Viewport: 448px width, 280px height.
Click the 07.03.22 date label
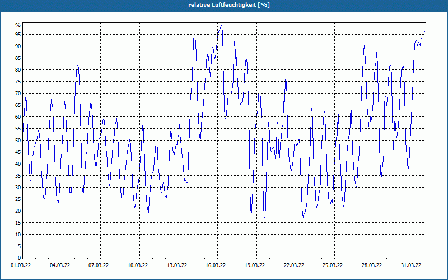pyautogui.click(x=99, y=265)
